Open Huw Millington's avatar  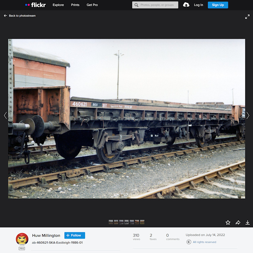tap(22, 239)
